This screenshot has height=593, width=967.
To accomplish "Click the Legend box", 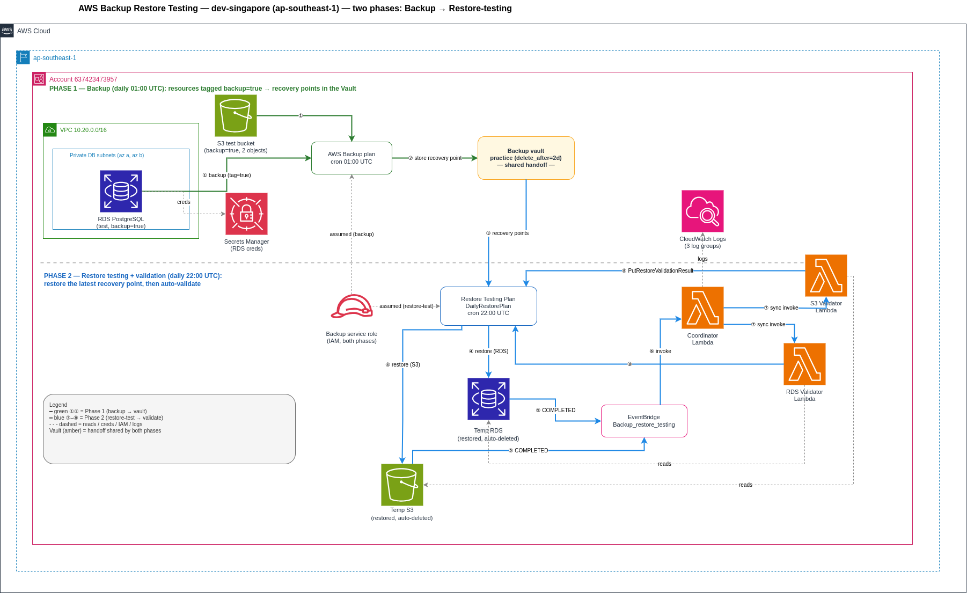I will pyautogui.click(x=169, y=429).
